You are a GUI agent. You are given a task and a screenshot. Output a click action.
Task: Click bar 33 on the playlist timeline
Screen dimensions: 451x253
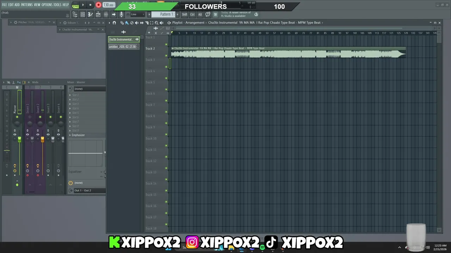click(x=230, y=33)
